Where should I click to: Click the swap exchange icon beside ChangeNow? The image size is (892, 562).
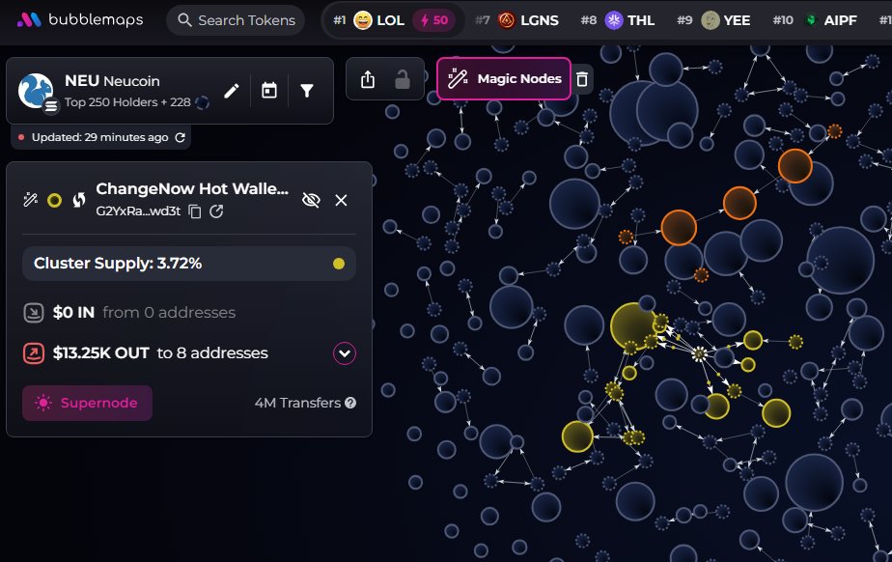79,200
